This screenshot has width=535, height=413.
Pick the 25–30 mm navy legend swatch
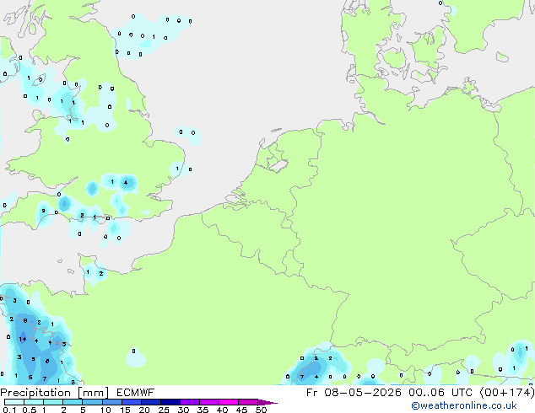tap(170, 402)
